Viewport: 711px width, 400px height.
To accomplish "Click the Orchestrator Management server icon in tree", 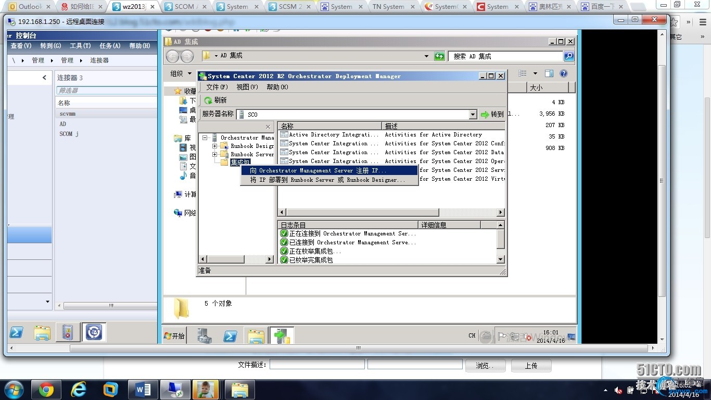I will [x=214, y=137].
